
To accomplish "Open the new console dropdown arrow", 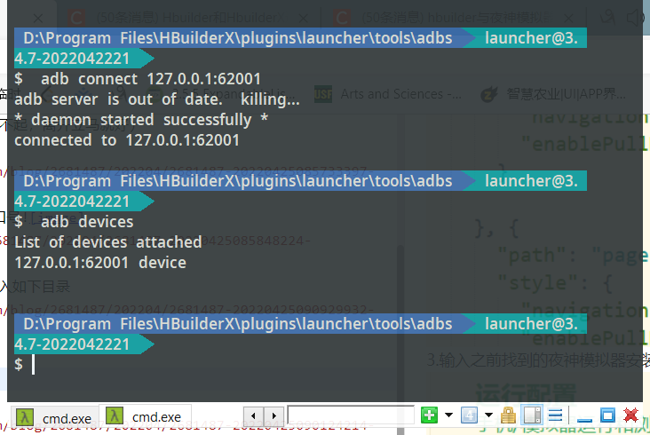I will (x=449, y=415).
